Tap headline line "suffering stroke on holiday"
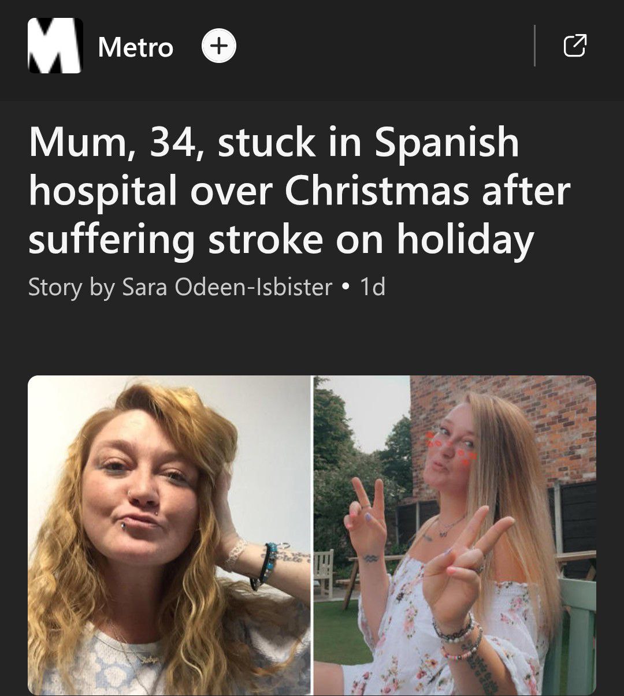This screenshot has height=696, width=624. 281,240
